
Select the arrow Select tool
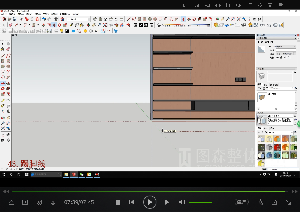(x=4, y=25)
